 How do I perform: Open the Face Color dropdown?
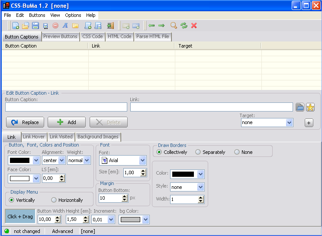pyautogui.click(x=36, y=179)
